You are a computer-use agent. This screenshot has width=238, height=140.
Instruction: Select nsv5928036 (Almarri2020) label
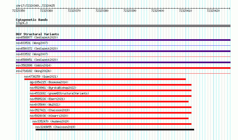49,116
